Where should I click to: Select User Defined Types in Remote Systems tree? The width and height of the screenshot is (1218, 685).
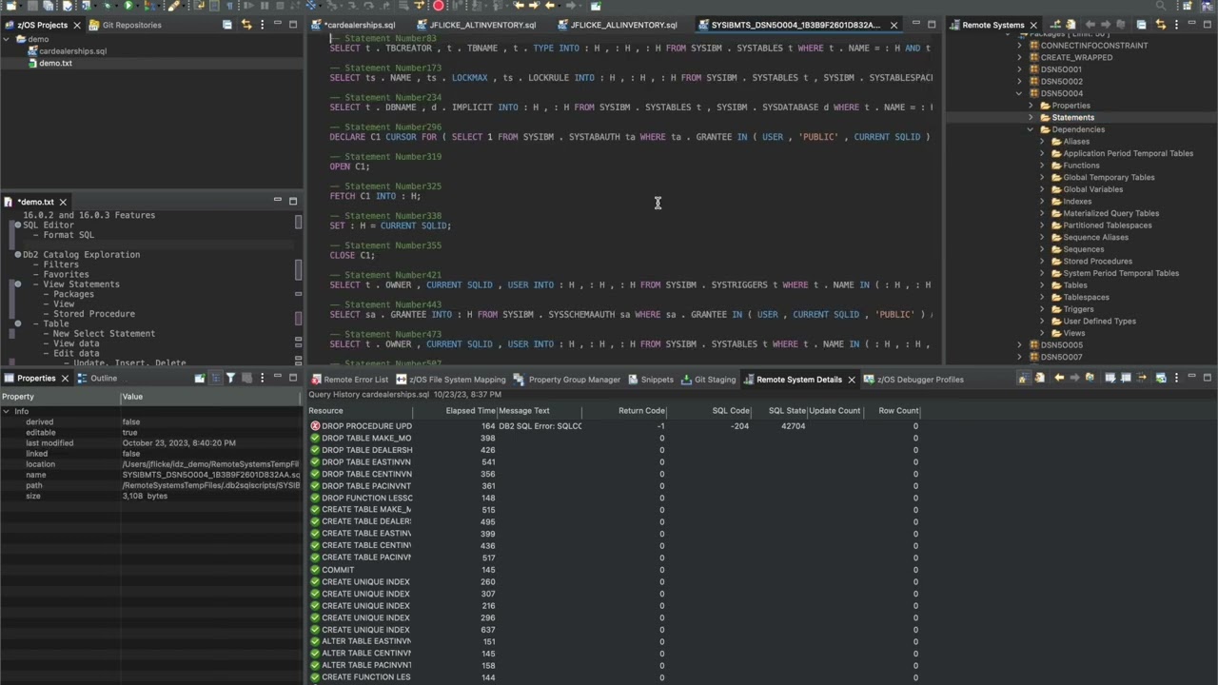point(1099,321)
